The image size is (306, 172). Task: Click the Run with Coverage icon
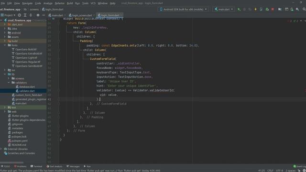click(x=250, y=10)
